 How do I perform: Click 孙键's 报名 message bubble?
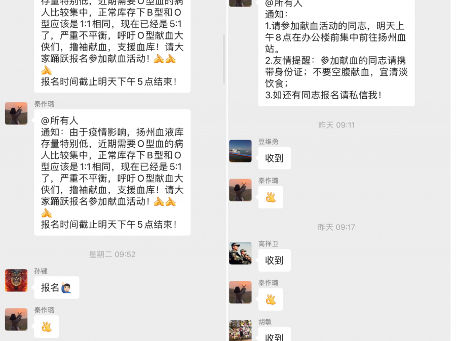click(57, 287)
